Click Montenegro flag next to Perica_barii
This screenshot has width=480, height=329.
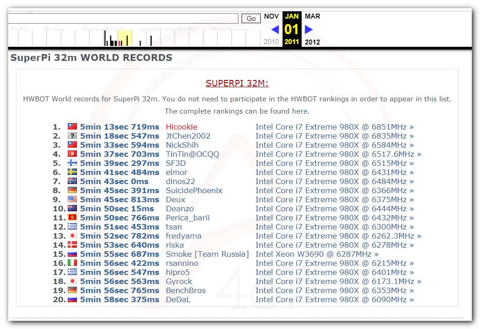tap(72, 217)
